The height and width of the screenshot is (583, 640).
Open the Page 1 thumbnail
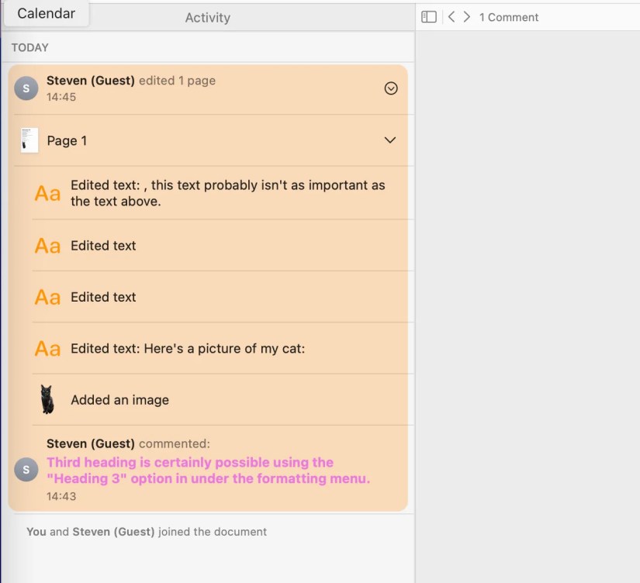click(x=29, y=140)
